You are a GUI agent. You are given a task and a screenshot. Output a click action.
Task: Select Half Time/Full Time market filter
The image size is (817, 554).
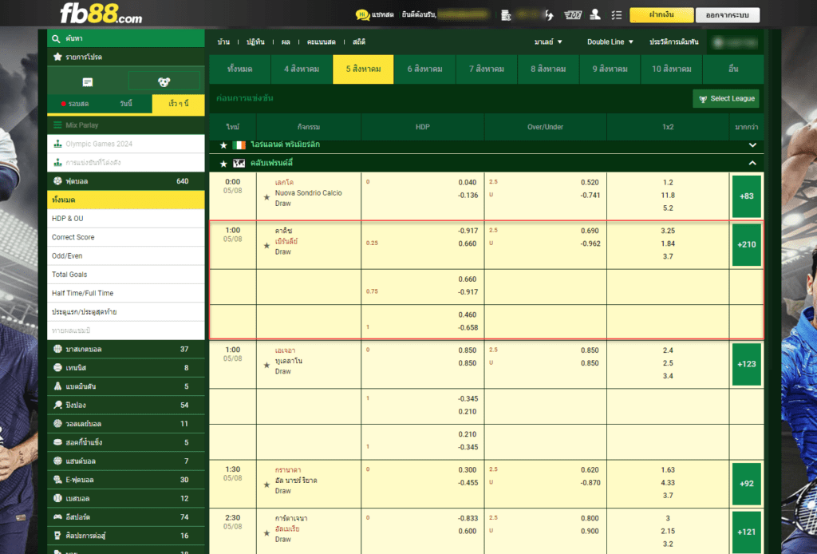126,293
